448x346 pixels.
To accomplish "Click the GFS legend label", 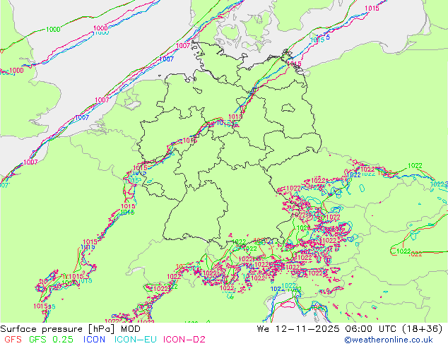I will (x=13, y=340).
